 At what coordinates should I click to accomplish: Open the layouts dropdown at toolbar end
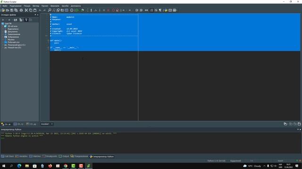(x=175, y=10)
